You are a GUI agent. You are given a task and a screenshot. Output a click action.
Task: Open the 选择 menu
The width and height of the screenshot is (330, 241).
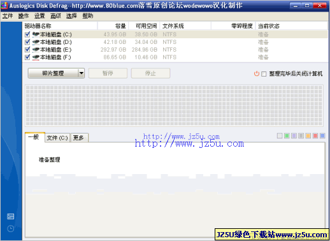(x=71, y=16)
